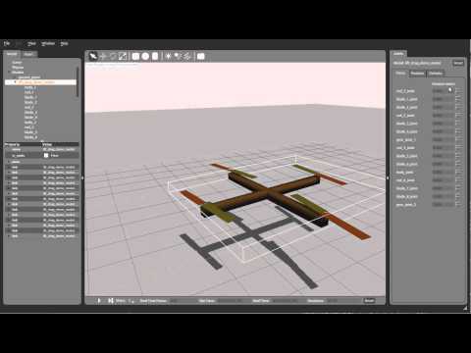Click the name property value cell
This screenshot has width=471, height=353.
(61, 149)
